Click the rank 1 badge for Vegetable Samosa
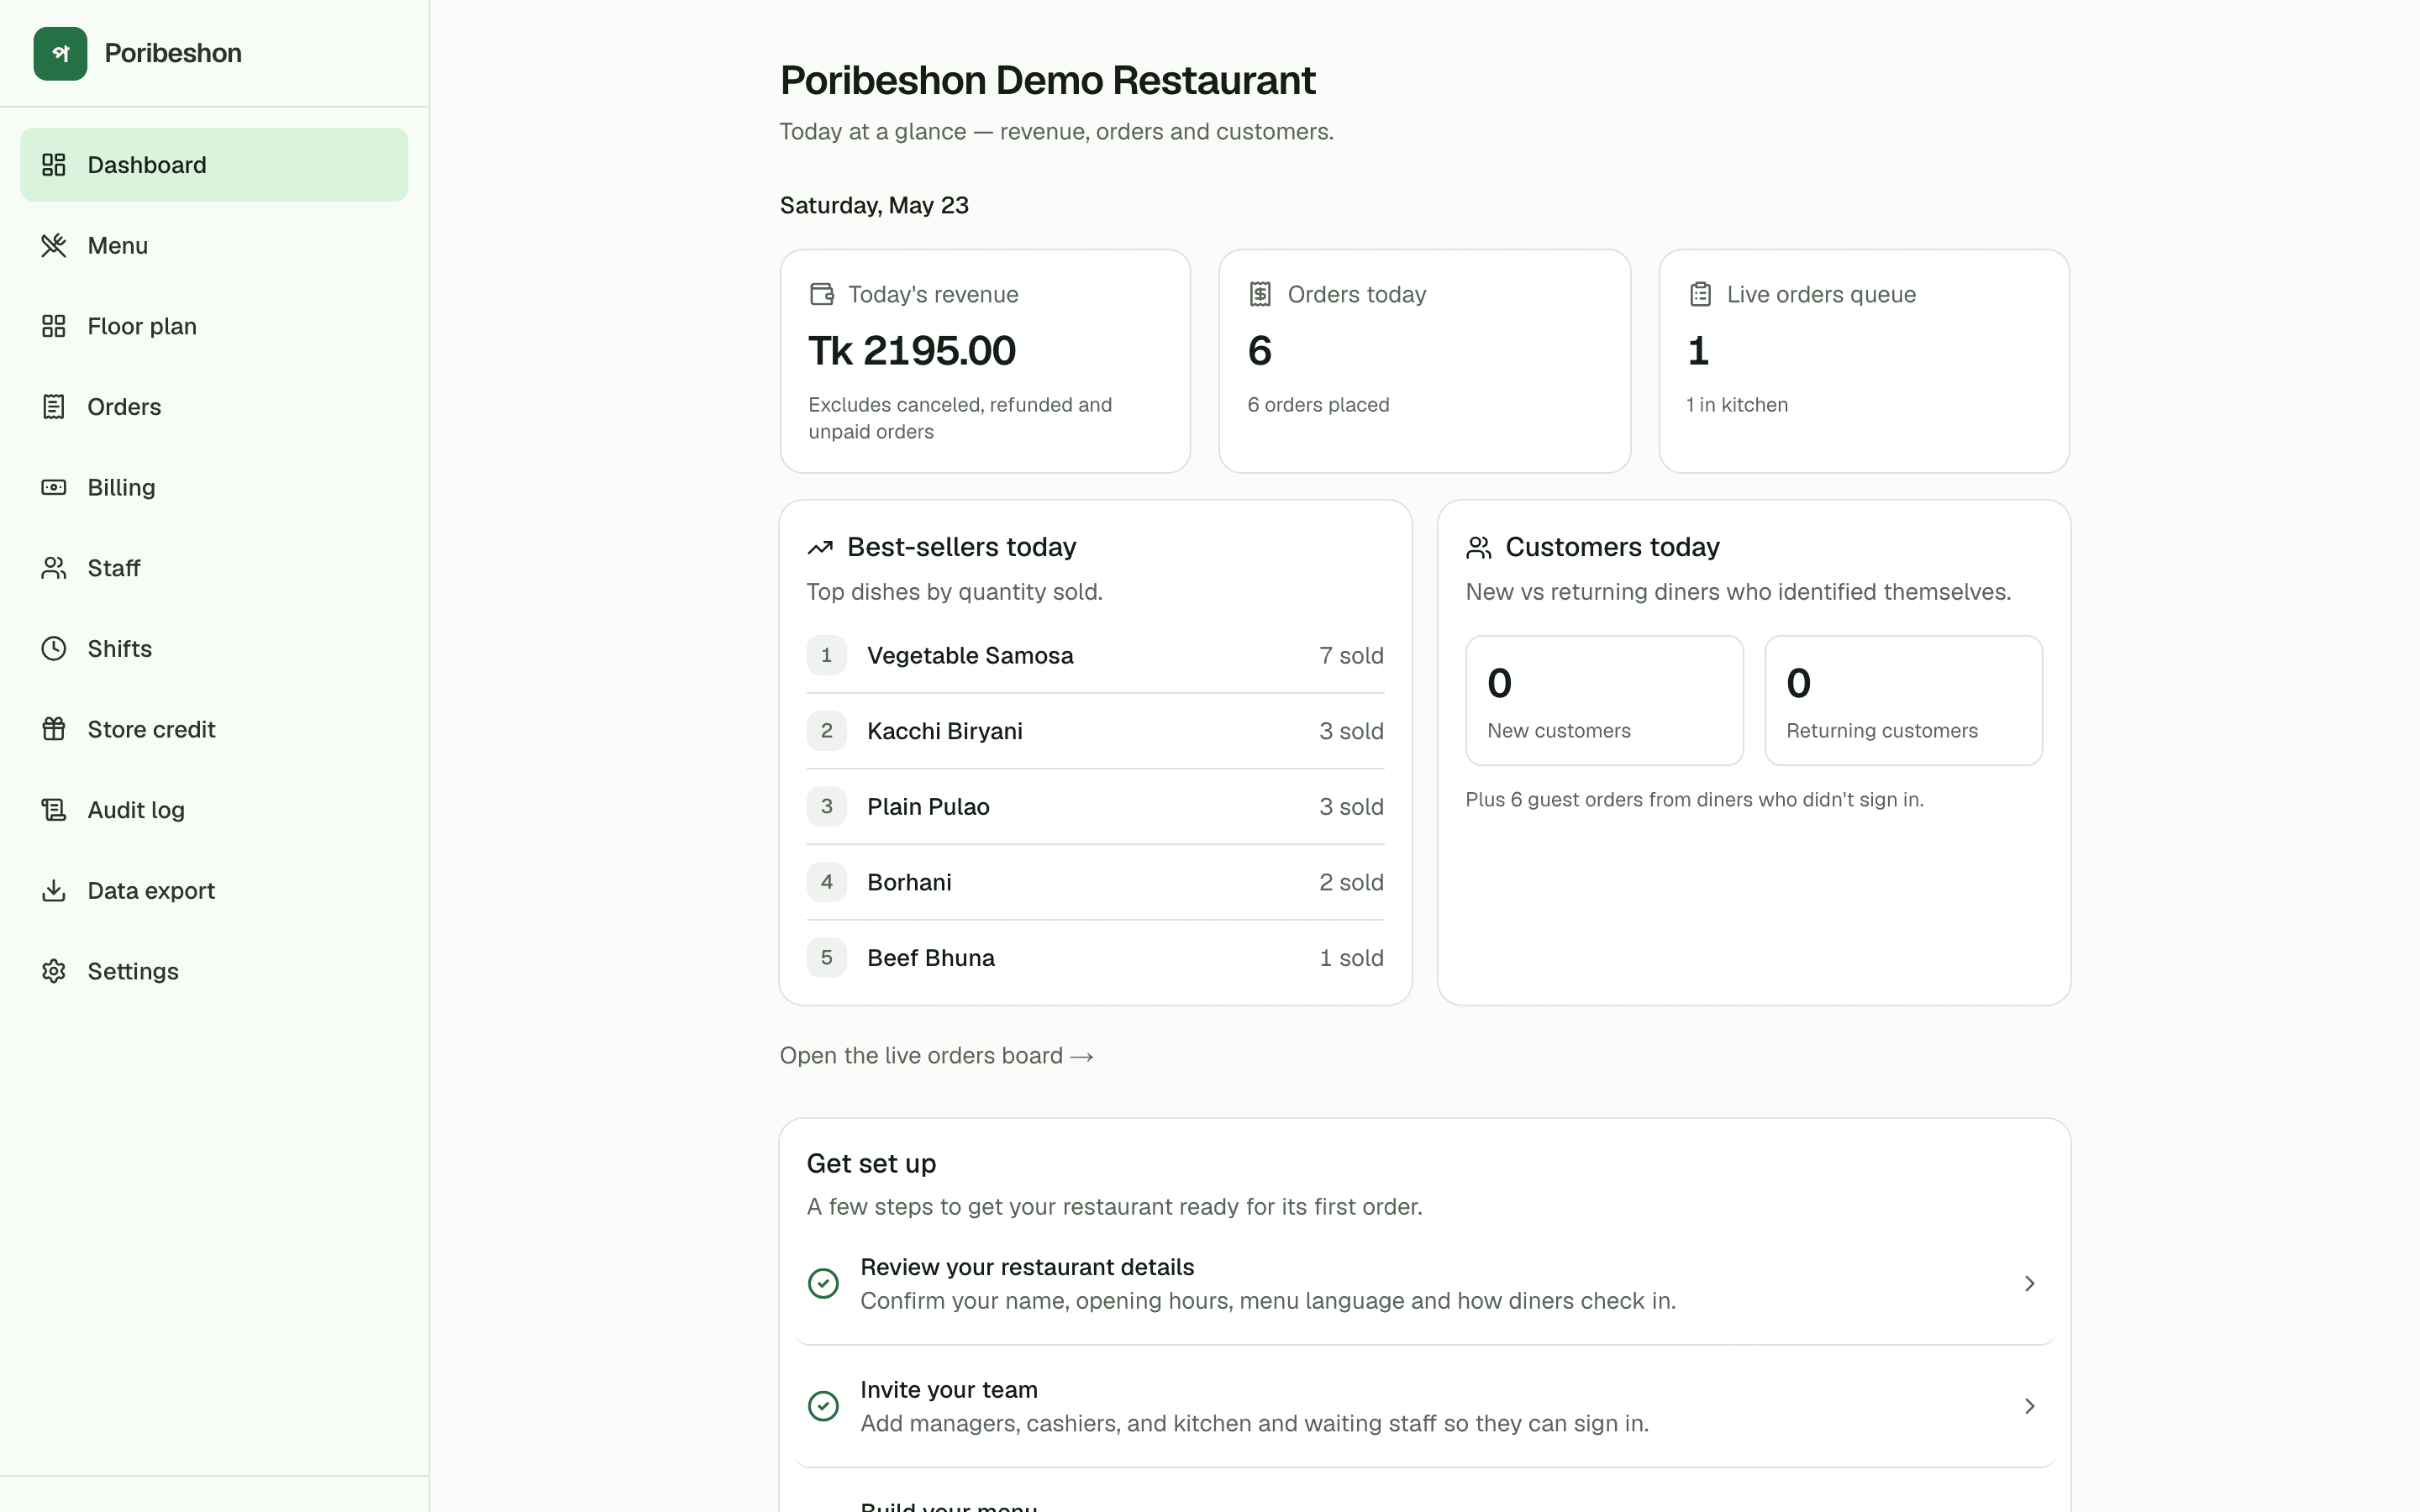Screen dimensions: 2420x1512 click(827, 655)
